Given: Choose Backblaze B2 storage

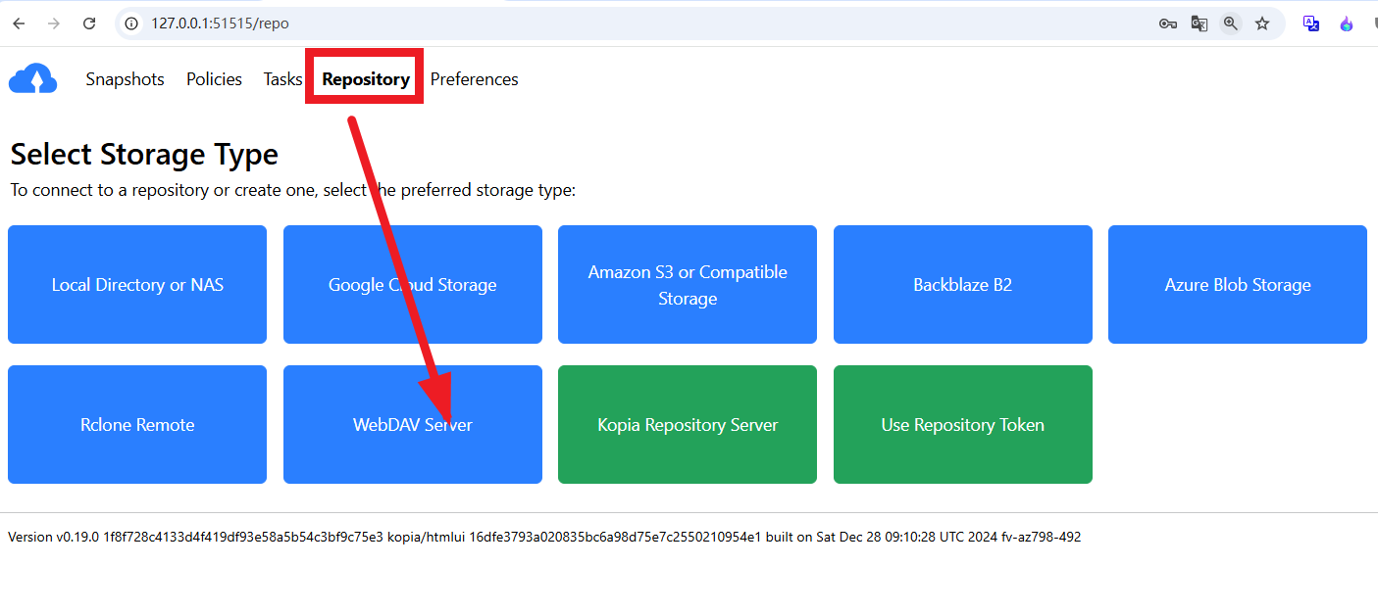Looking at the screenshot, I should pos(963,285).
